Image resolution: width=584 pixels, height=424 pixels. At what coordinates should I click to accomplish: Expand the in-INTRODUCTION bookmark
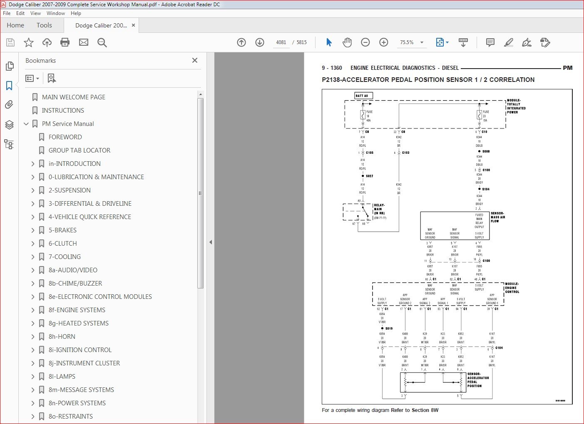click(33, 164)
